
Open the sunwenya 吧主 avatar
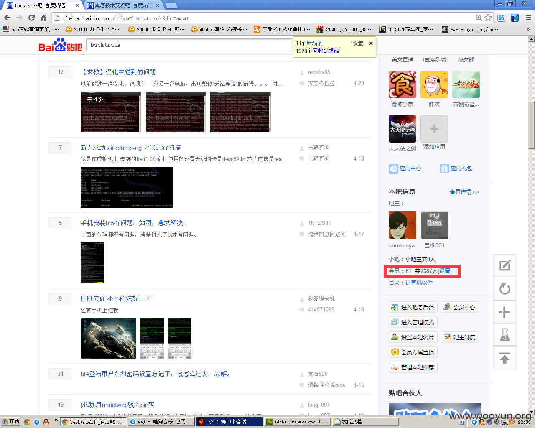(403, 225)
